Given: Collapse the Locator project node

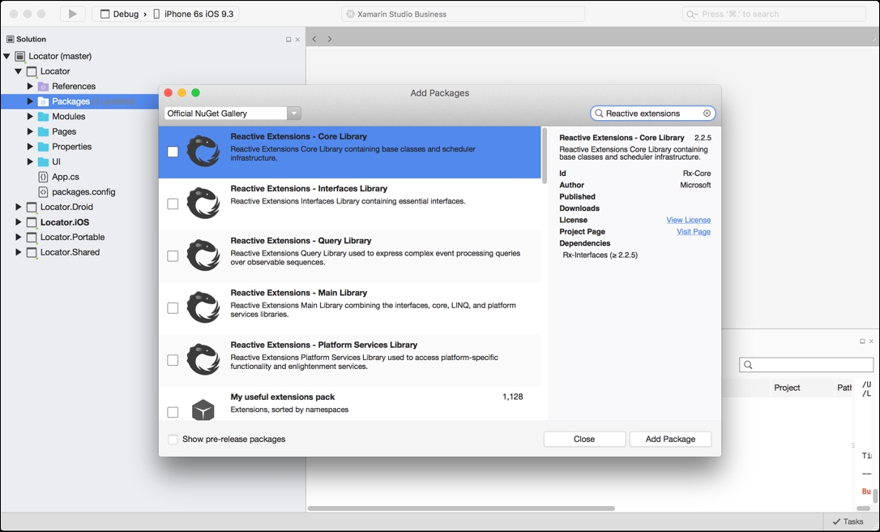Looking at the screenshot, I should point(19,71).
